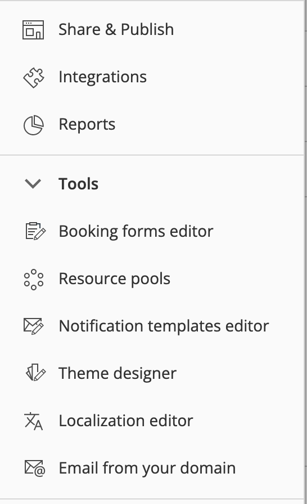Toggle the Tools section header label
The image size is (307, 504).
click(x=79, y=184)
